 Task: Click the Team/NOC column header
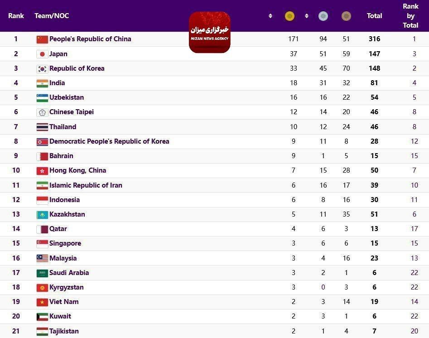(x=52, y=16)
